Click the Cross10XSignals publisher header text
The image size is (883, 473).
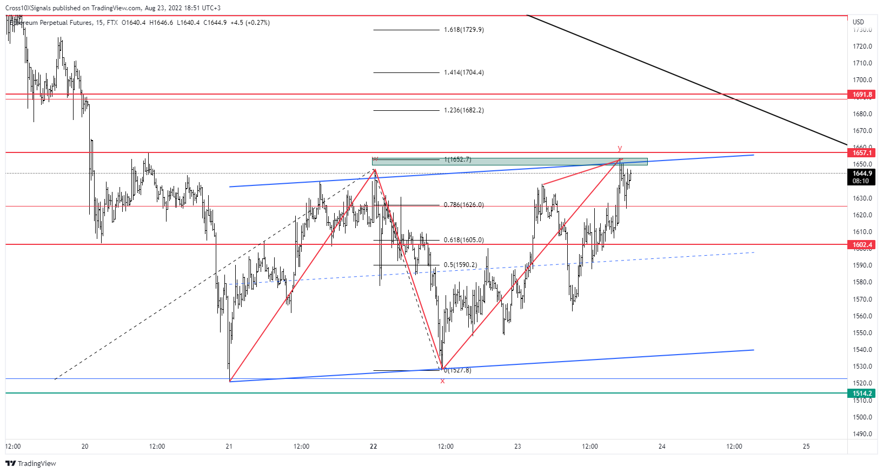tap(113, 8)
